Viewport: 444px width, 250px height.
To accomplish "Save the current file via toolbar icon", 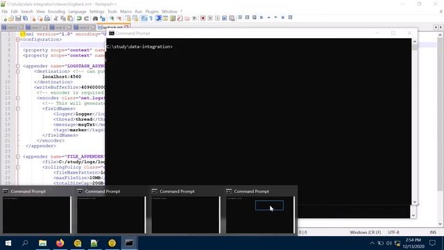I will click(18, 19).
